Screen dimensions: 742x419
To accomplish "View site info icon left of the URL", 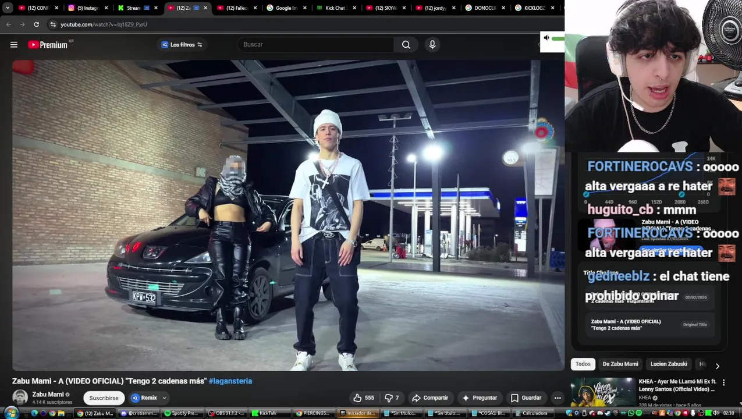I will [53, 24].
